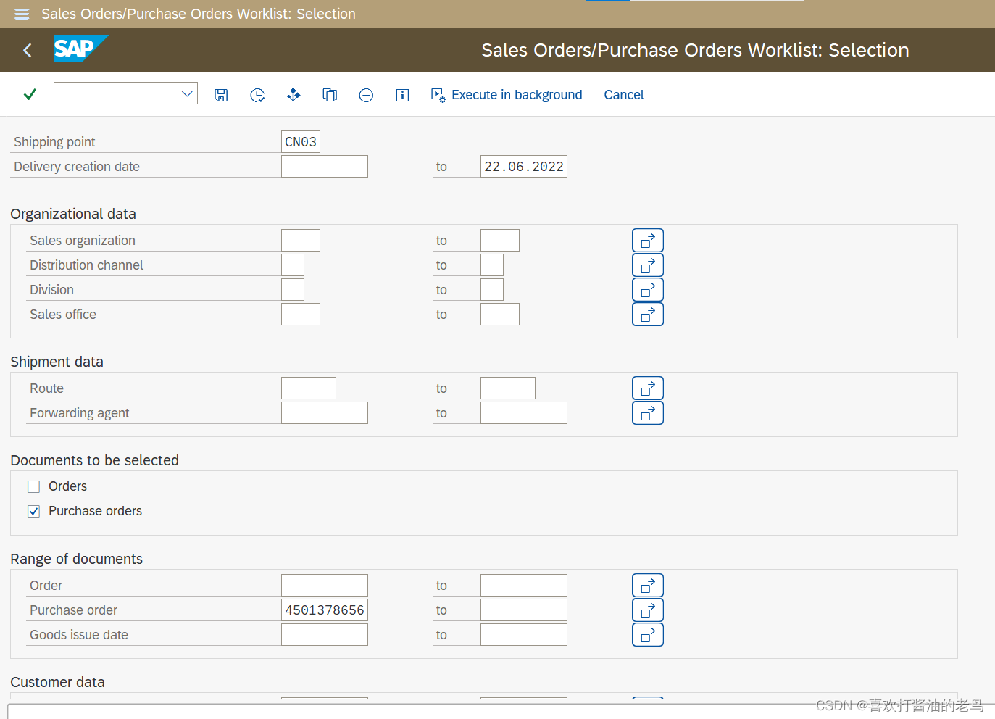Select the minus circle delete icon
Viewport: 995px width, 719px height.
coord(366,94)
